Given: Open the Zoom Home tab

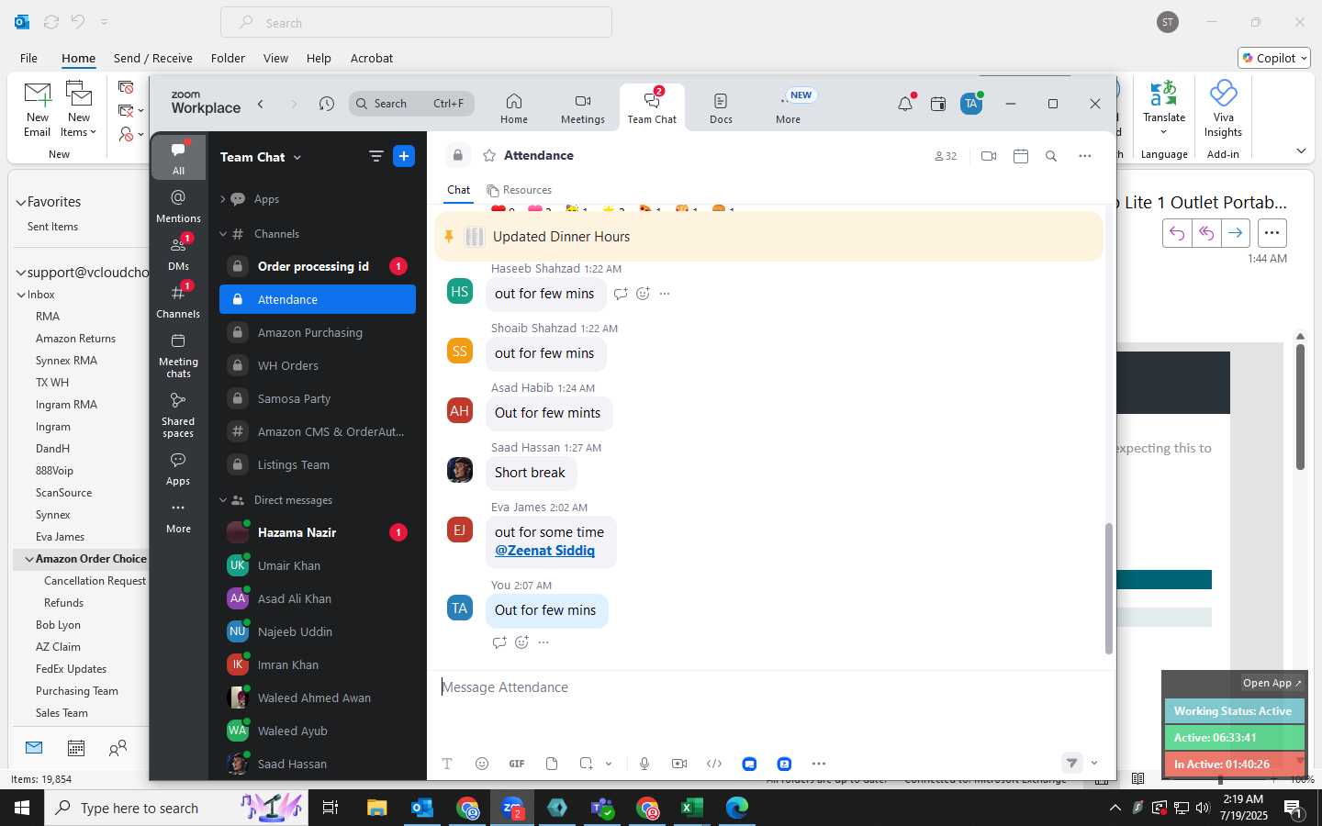Looking at the screenshot, I should (514, 108).
